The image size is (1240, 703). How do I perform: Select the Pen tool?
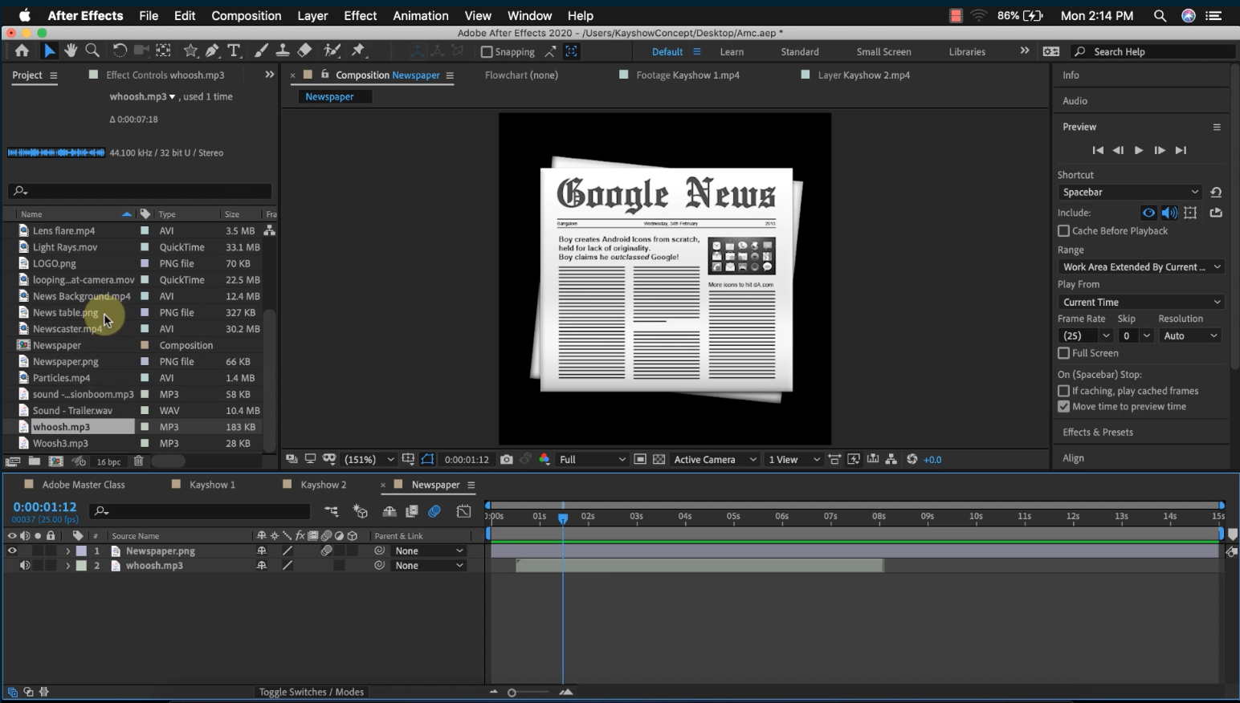click(x=212, y=51)
